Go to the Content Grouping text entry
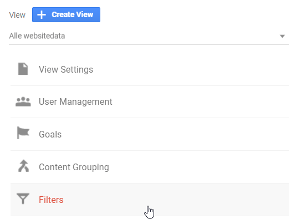Viewport: 291px width, 219px height. coord(74,167)
